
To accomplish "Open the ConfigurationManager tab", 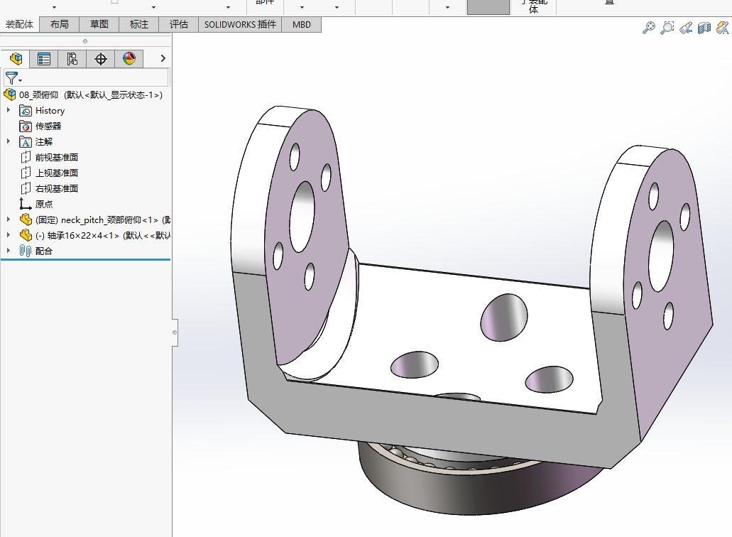I will [x=72, y=59].
